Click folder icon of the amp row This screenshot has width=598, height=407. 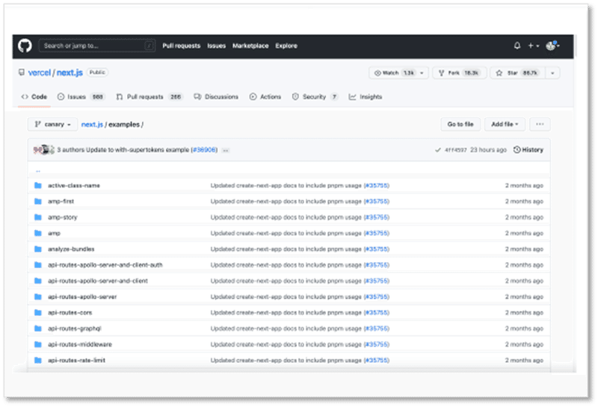pyautogui.click(x=38, y=233)
